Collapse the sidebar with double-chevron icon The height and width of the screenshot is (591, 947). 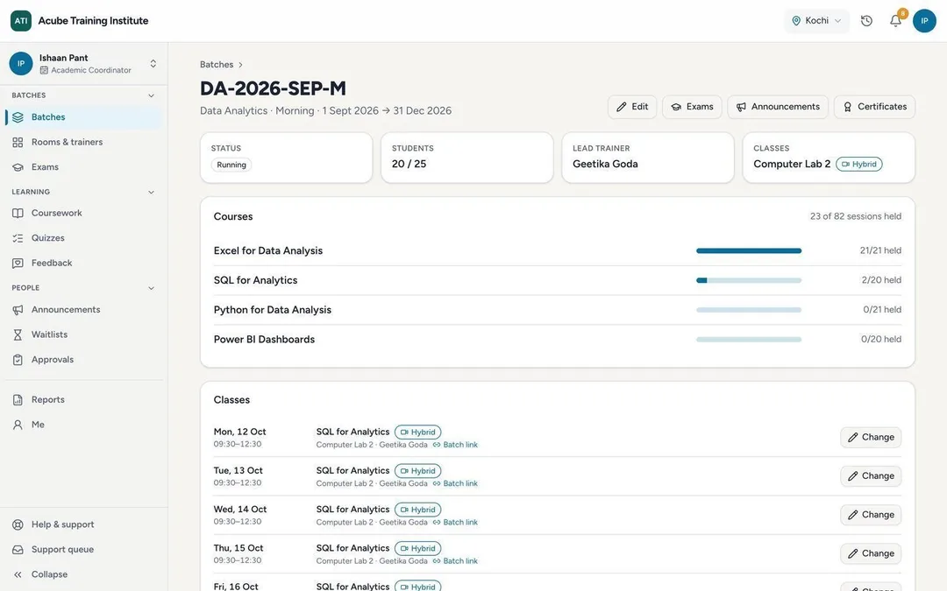click(x=18, y=574)
